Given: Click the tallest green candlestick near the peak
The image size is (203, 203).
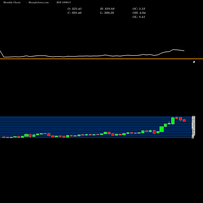Looking at the screenshot, I should coord(173,121).
